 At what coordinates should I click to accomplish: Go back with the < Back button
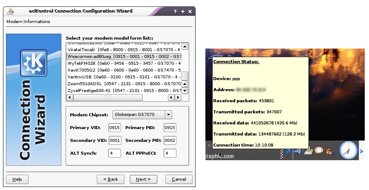click(111, 179)
